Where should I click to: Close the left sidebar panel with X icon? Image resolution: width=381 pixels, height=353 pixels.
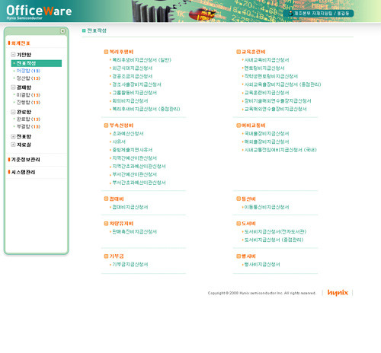[x=62, y=31]
